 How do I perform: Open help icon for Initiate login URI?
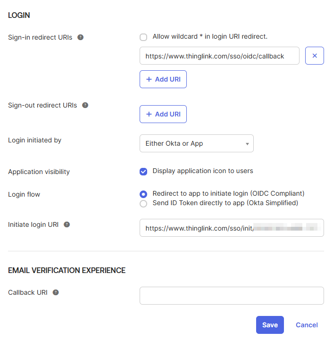point(67,224)
